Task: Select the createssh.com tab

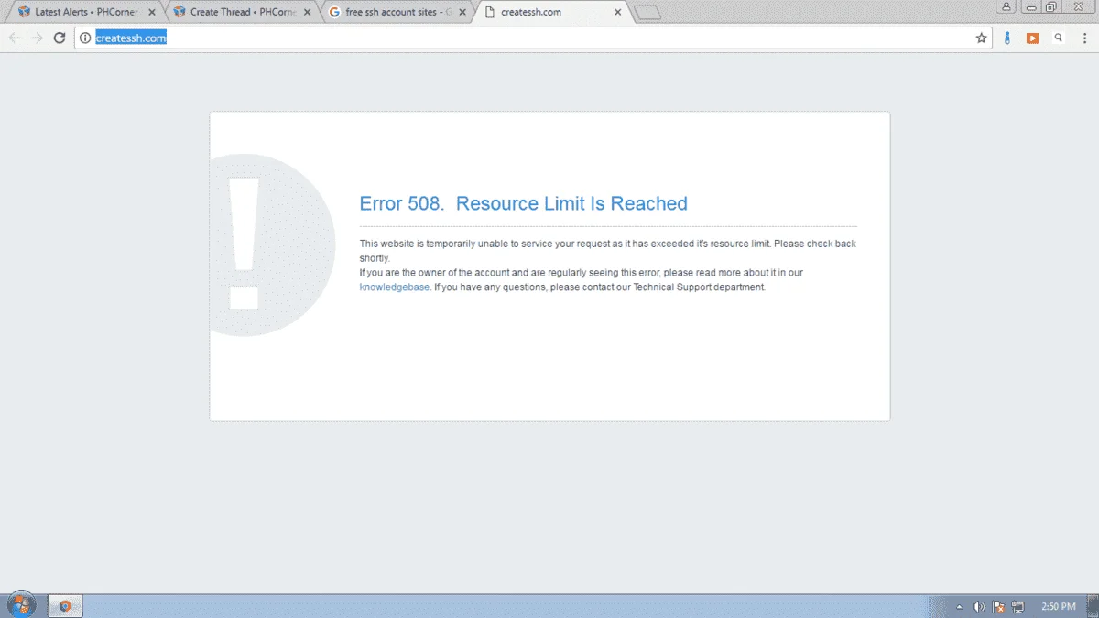Action: pos(554,12)
